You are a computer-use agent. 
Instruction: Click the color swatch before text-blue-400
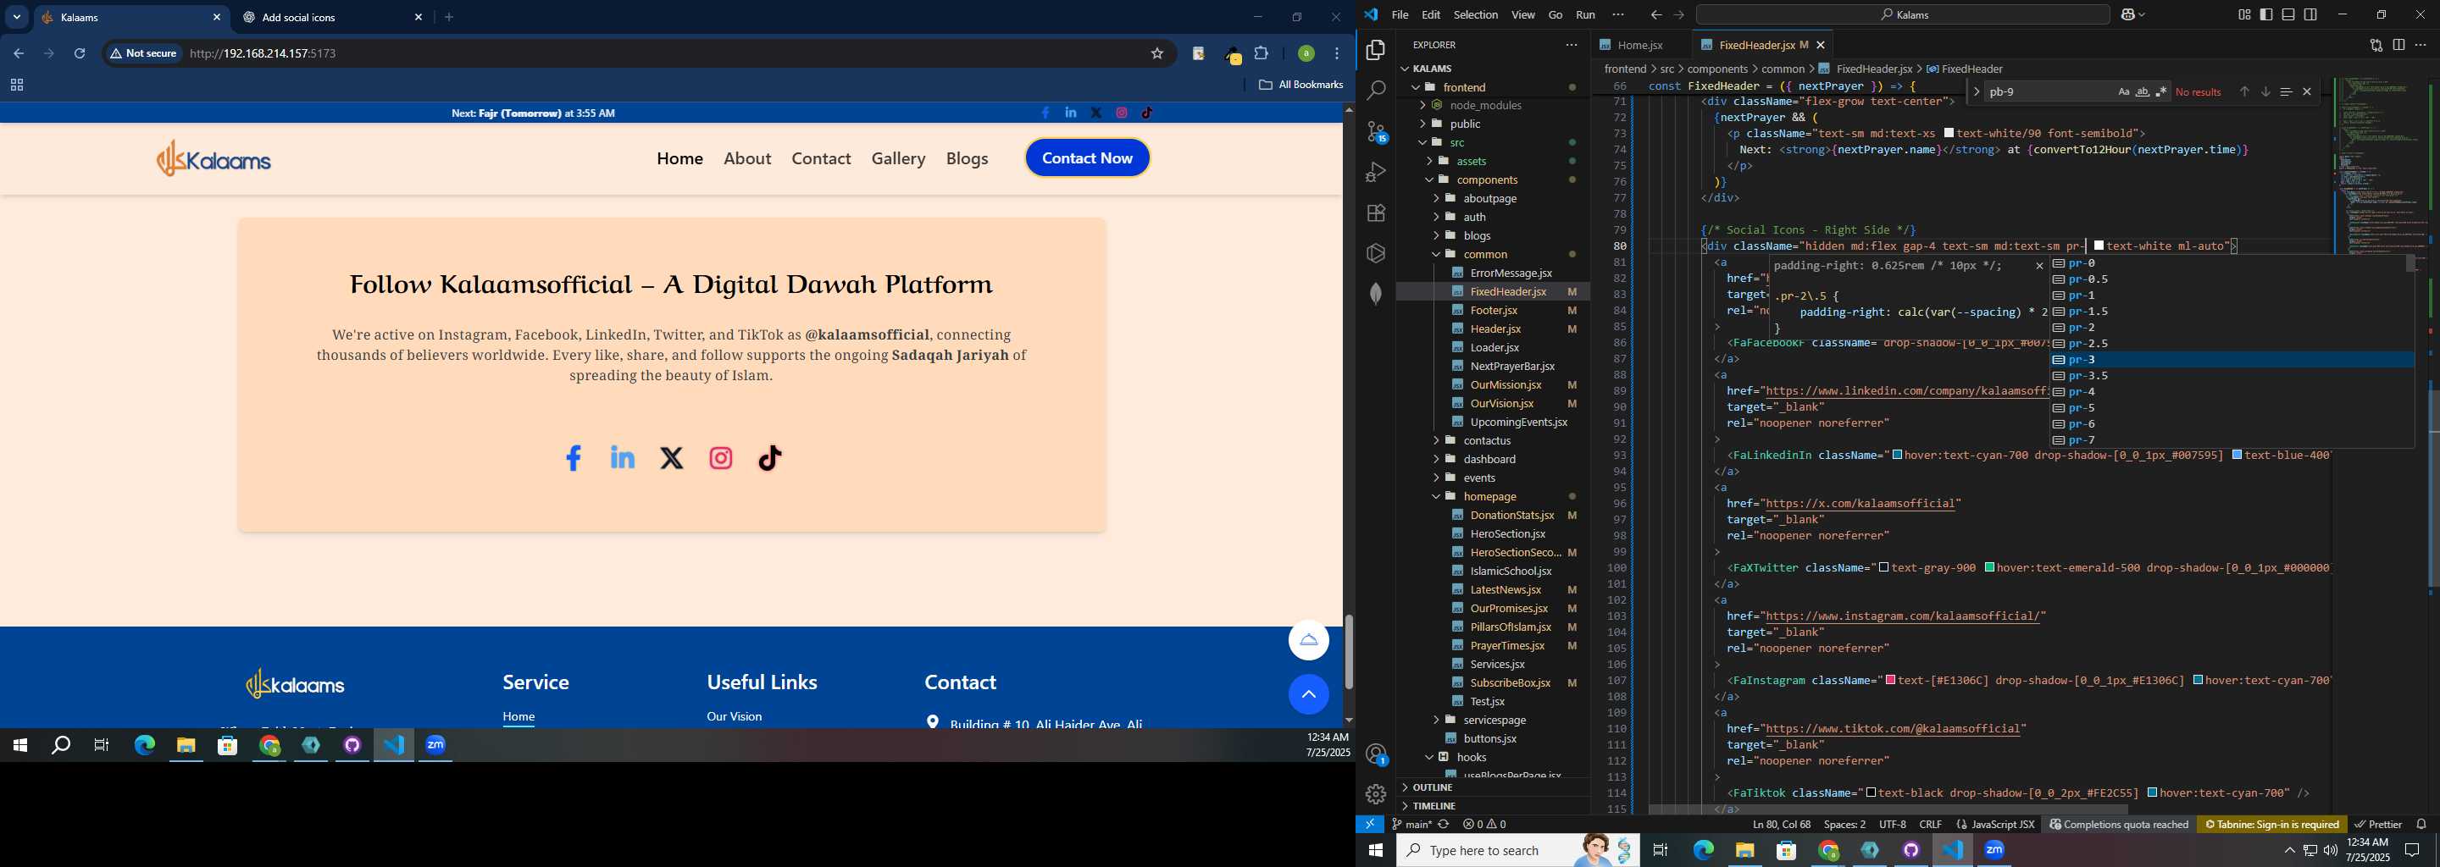point(2237,456)
